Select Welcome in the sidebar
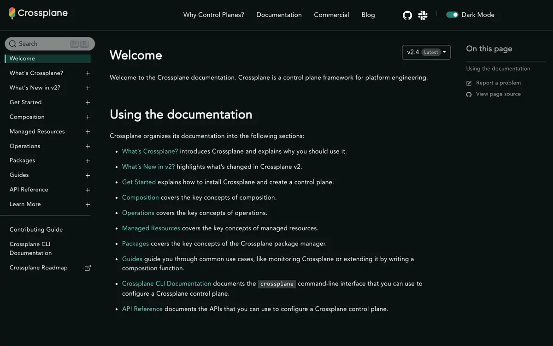The height and width of the screenshot is (346, 553). 47,59
